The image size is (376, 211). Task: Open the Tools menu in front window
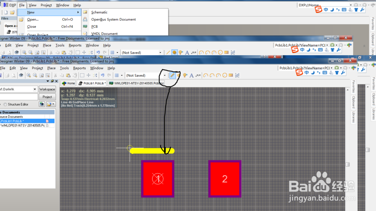pos(64,68)
